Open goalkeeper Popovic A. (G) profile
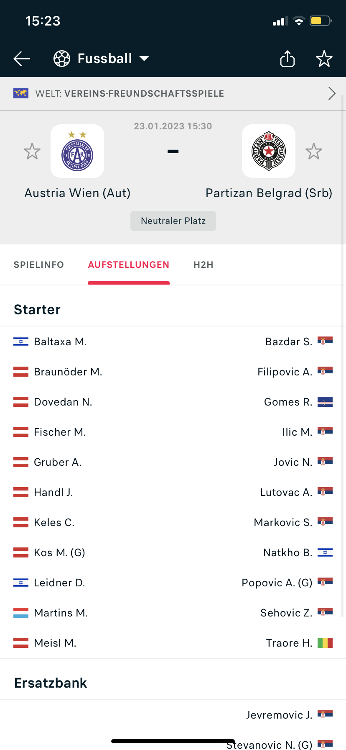 pyautogui.click(x=277, y=583)
